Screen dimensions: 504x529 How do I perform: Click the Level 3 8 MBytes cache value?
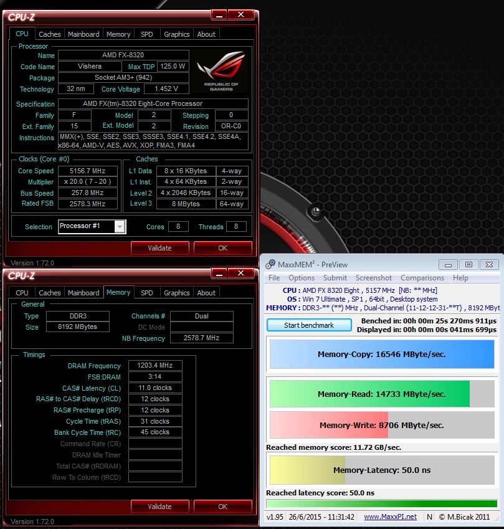(x=186, y=204)
